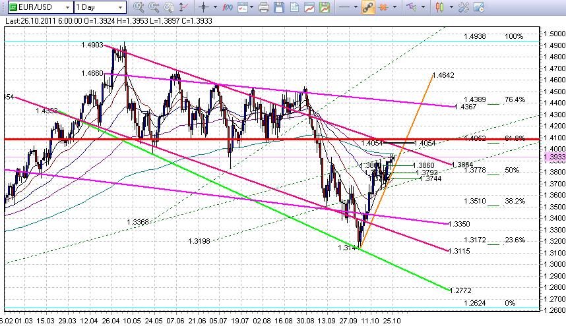Open the EUR/USD symbol dropdown
Screen dimensions: 566x326
[x=68, y=7]
